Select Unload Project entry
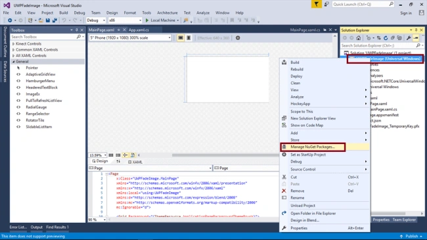Viewport: 427px width, 240px height. (x=303, y=206)
